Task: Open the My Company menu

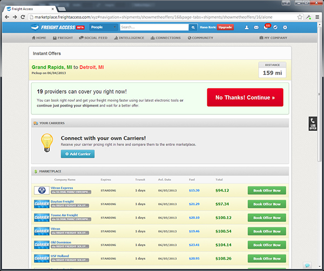Action: (x=273, y=38)
